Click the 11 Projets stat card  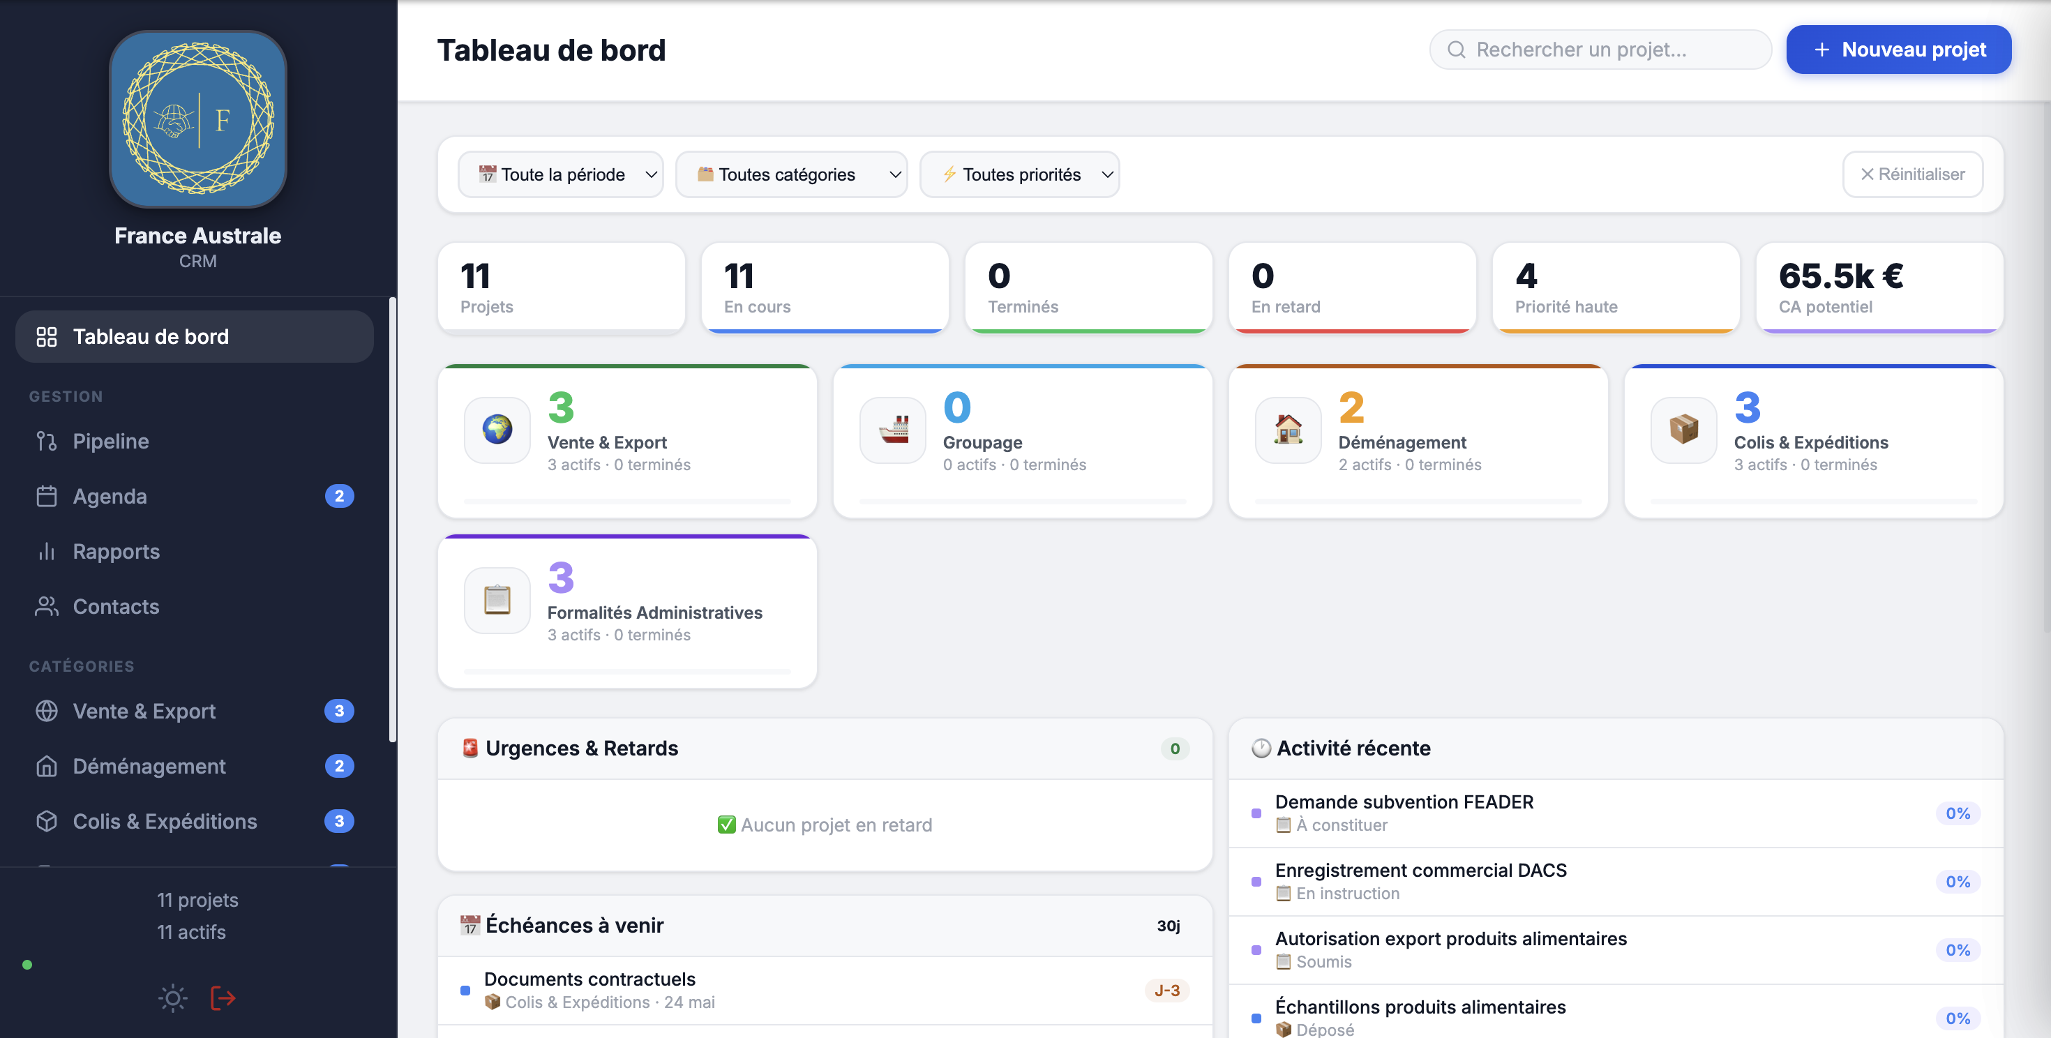tap(562, 287)
